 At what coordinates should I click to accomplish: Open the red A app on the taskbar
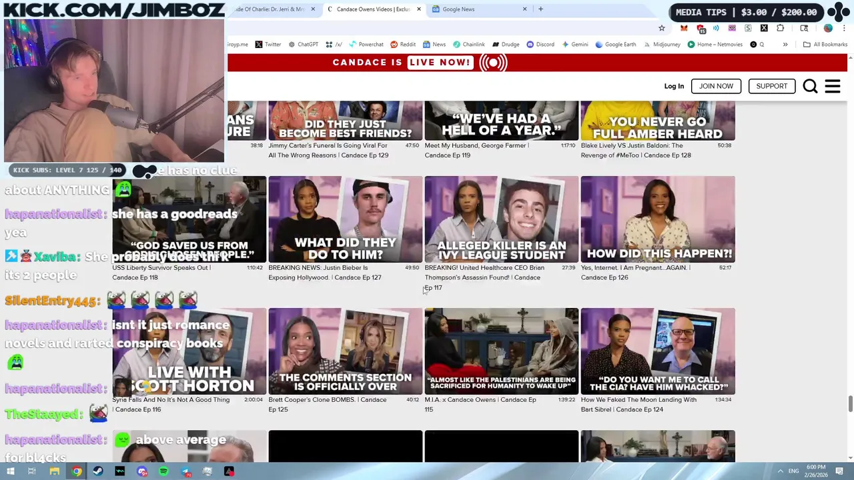tap(229, 471)
